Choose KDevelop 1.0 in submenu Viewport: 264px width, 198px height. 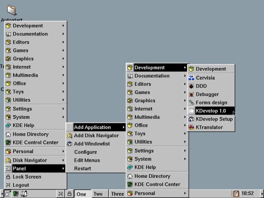[x=211, y=111]
